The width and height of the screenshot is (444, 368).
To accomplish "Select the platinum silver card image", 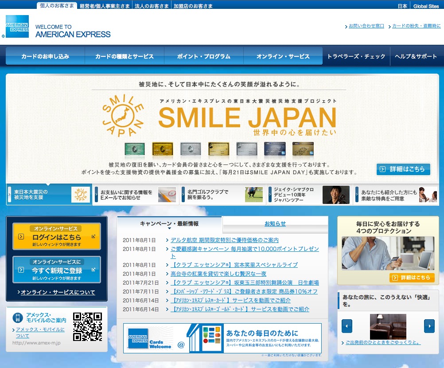I will [191, 149].
